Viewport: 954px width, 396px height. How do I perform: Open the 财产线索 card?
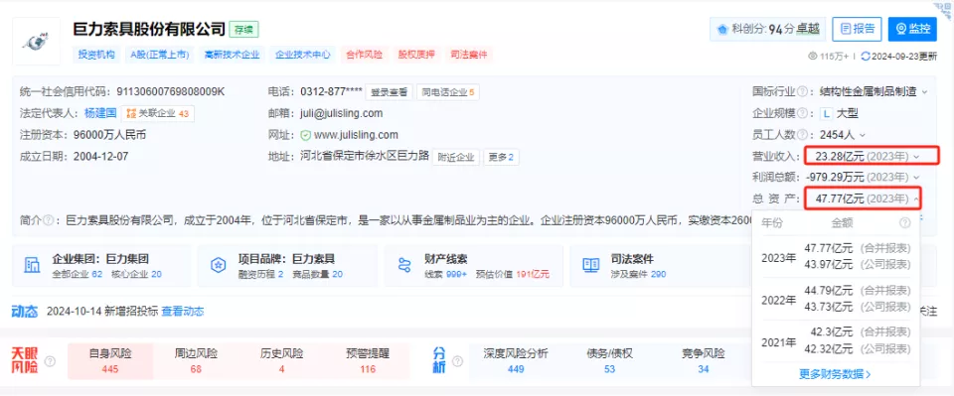[x=474, y=266]
